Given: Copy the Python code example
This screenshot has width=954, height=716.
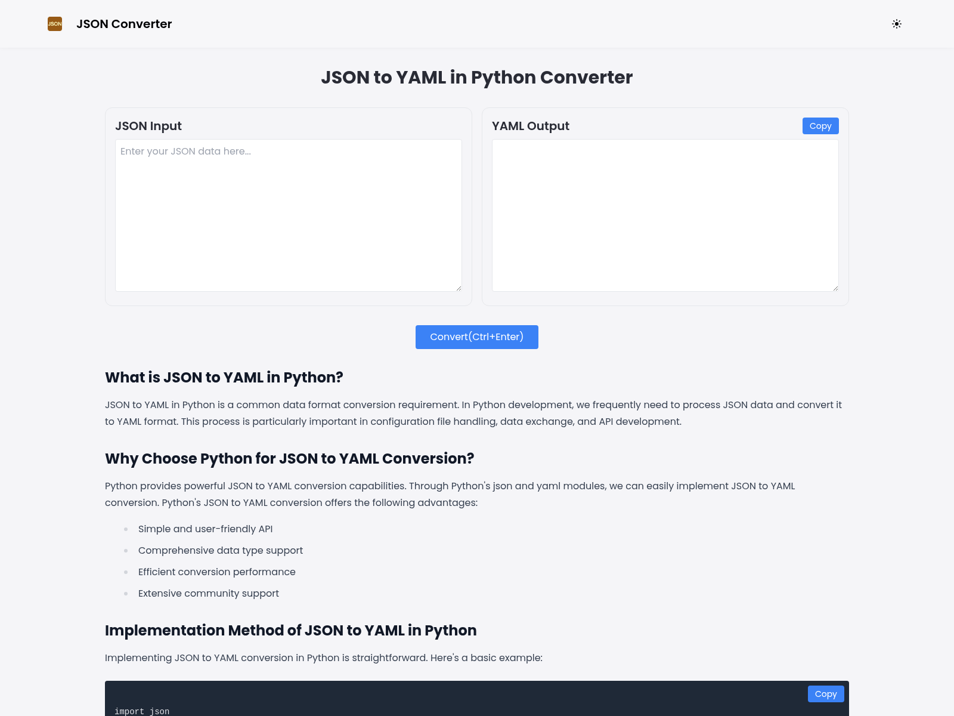Looking at the screenshot, I should pos(825,693).
